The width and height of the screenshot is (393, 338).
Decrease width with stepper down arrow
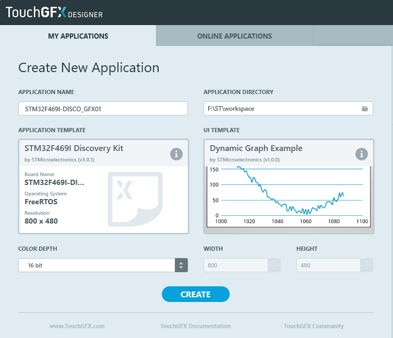click(274, 269)
